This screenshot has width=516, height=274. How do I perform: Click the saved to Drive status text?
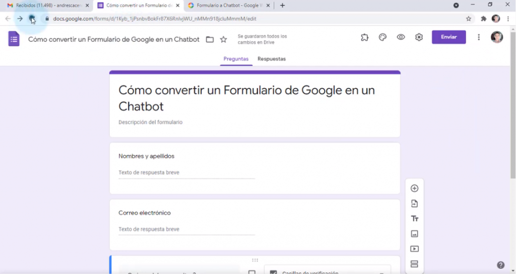(x=262, y=39)
